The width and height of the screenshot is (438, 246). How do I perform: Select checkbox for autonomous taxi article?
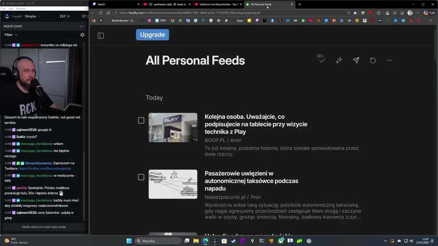click(x=141, y=177)
